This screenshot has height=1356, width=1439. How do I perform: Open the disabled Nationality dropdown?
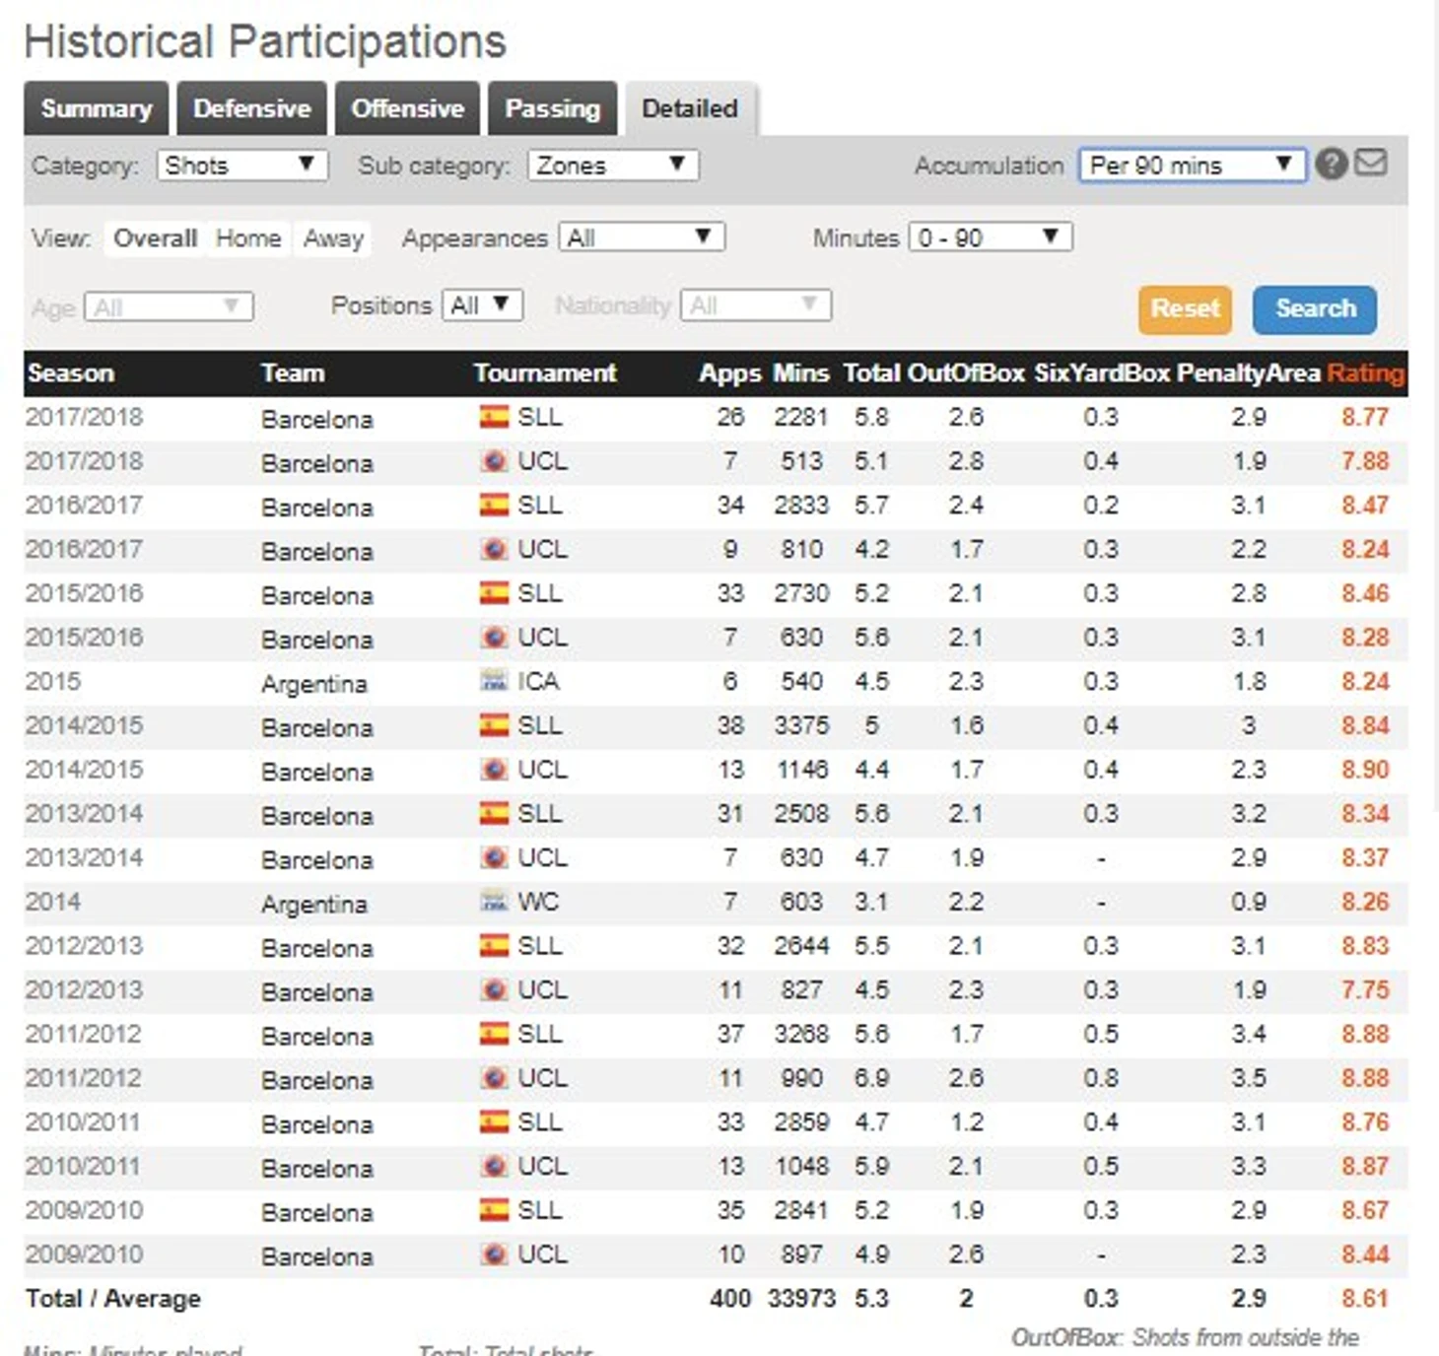tap(756, 305)
